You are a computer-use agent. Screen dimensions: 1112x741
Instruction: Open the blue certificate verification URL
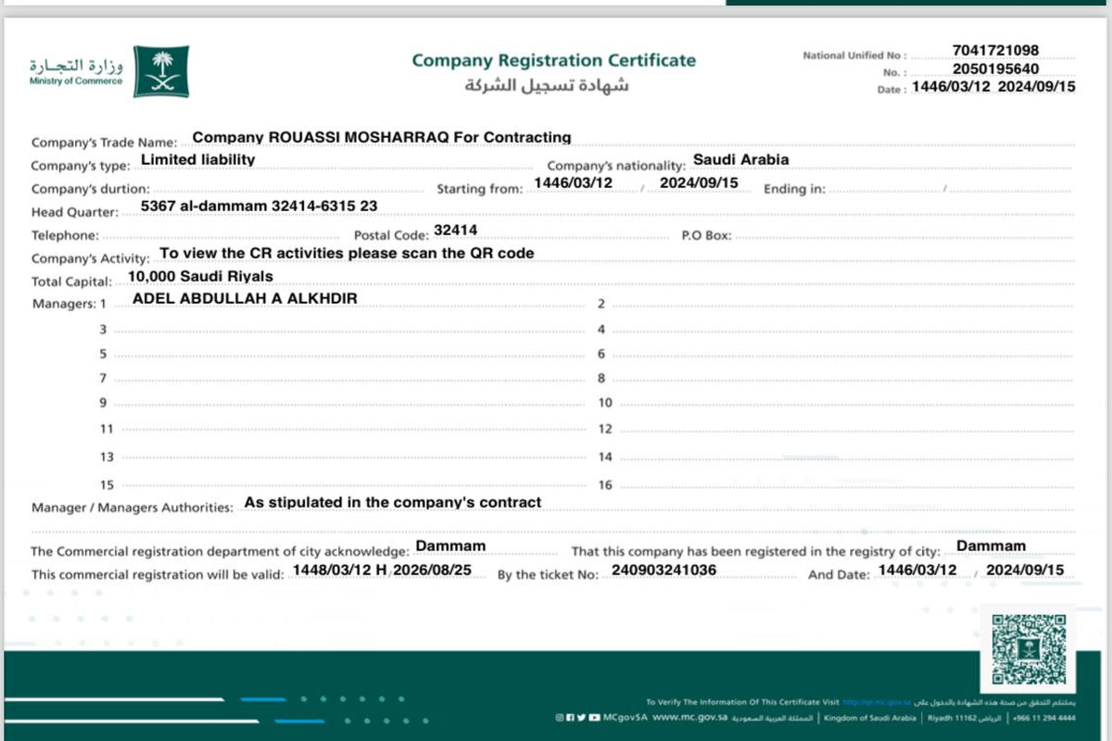pos(878,702)
